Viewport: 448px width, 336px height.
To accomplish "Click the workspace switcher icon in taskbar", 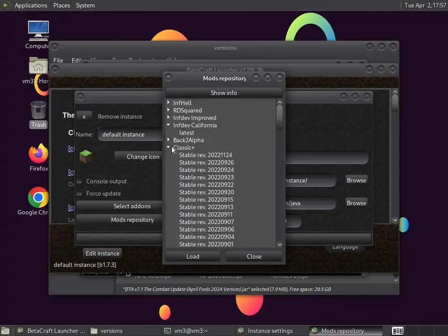I will click(x=397, y=331).
